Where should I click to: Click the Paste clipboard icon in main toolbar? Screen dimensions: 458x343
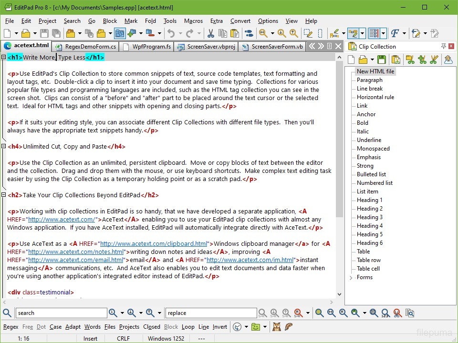coord(235,33)
